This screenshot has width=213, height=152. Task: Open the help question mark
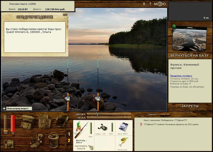(150, 4)
